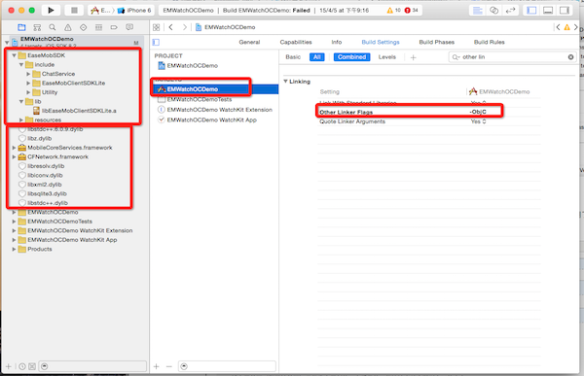Open the Build Settings tab
The width and height of the screenshot is (584, 376).
tap(381, 42)
